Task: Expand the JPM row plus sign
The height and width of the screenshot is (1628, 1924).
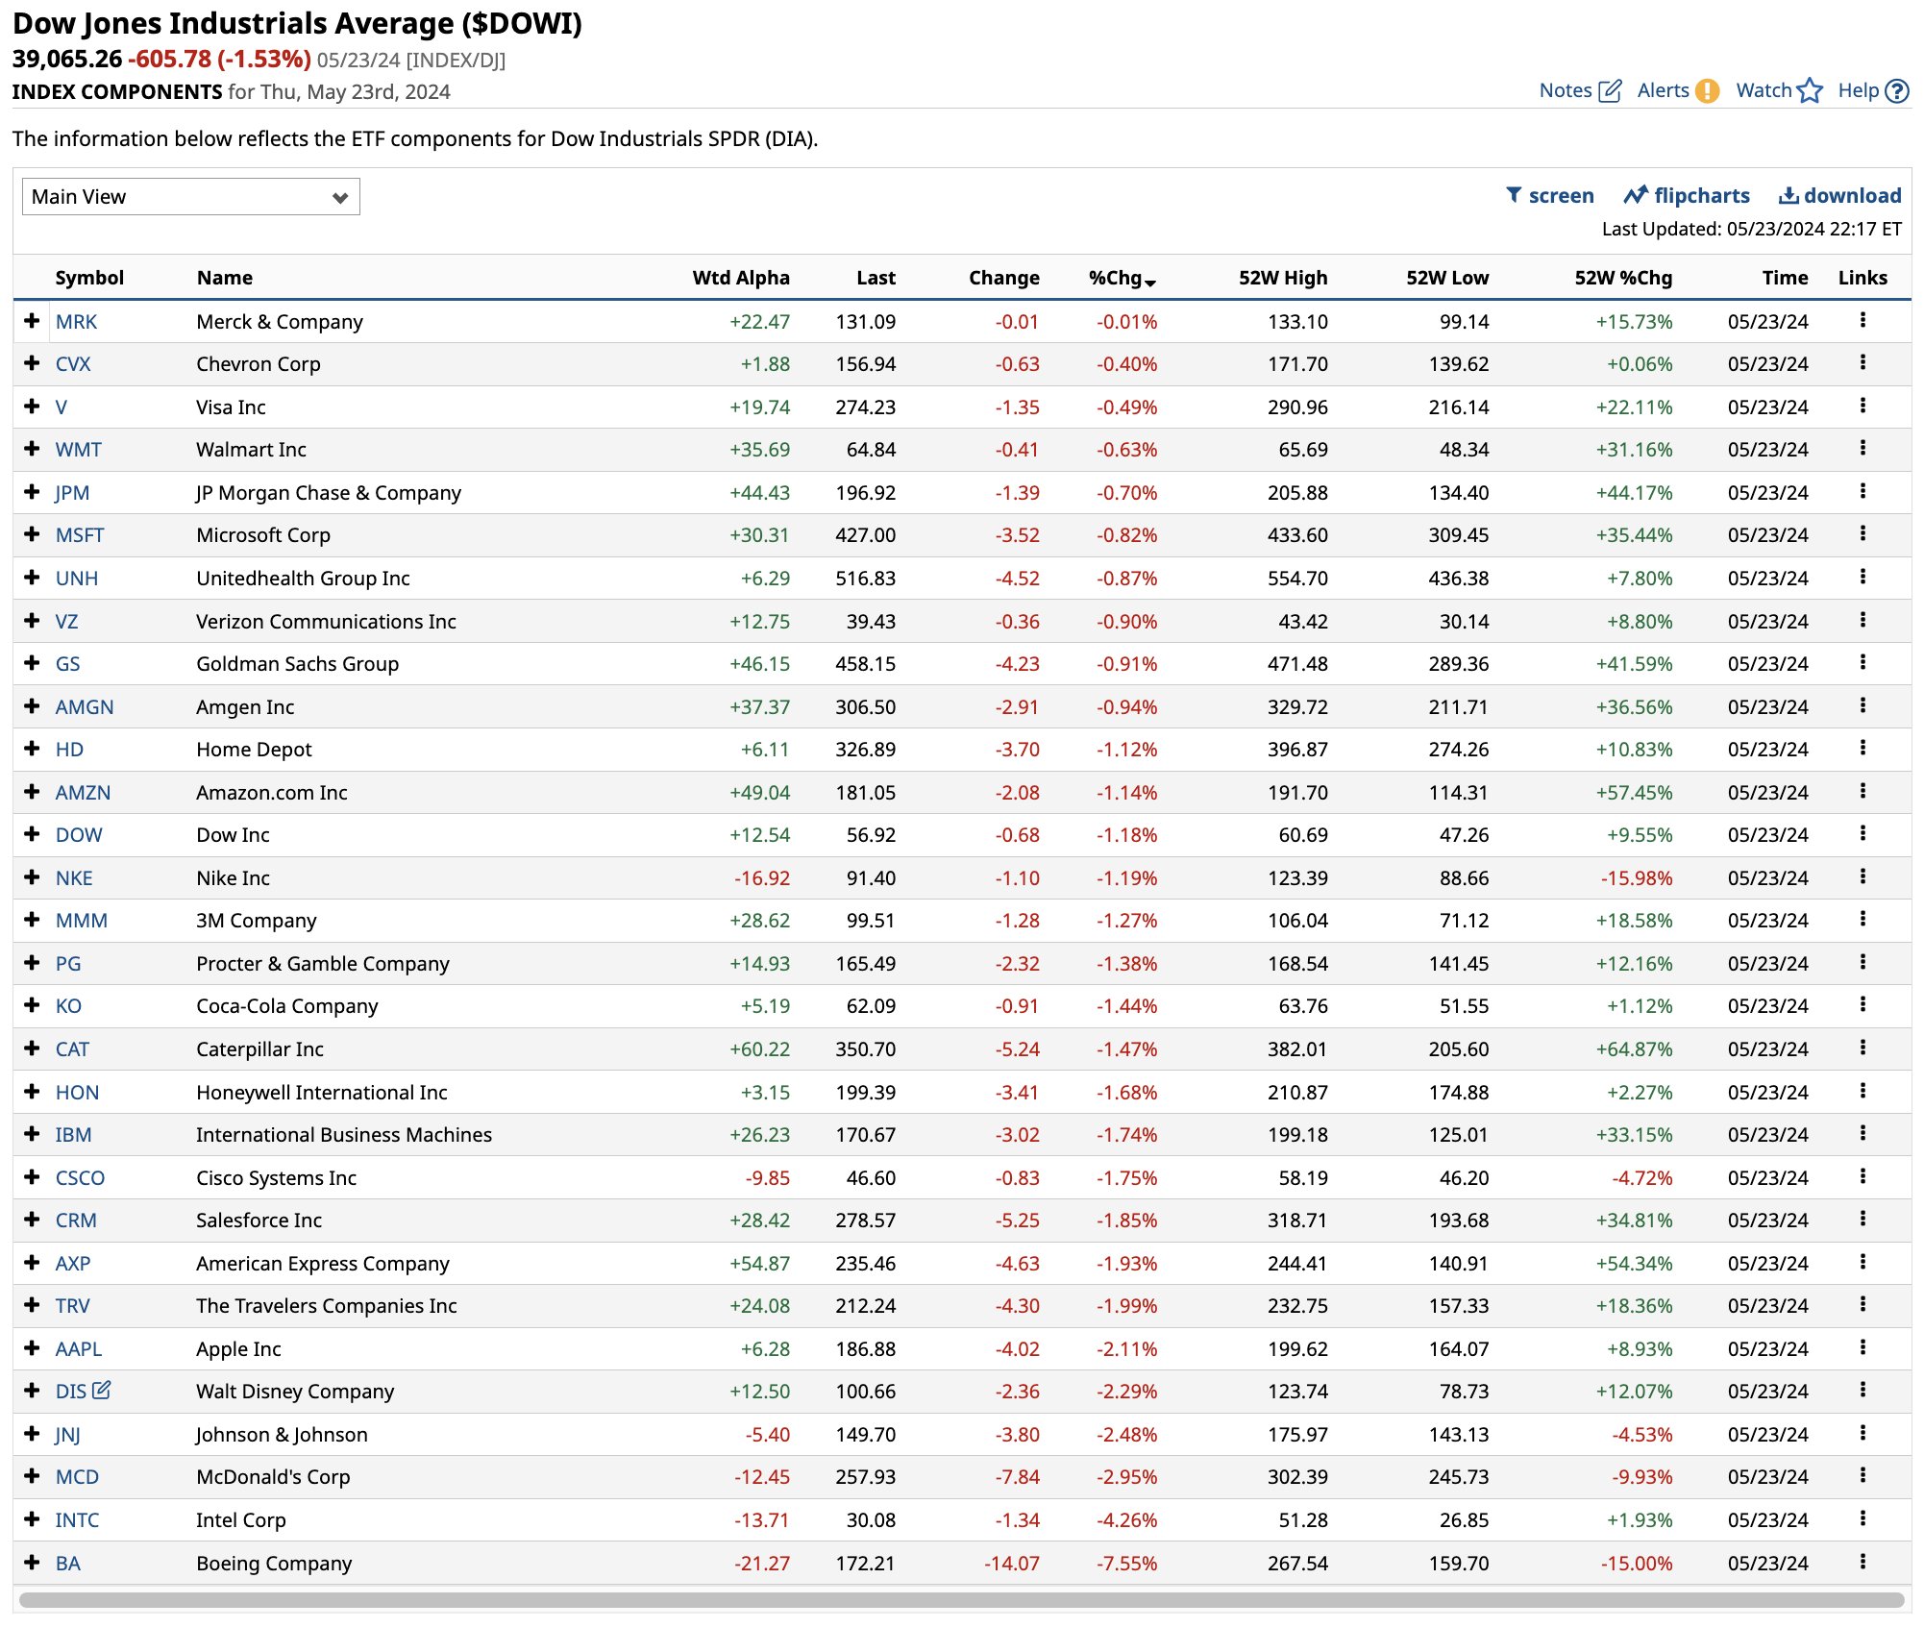Action: click(32, 492)
